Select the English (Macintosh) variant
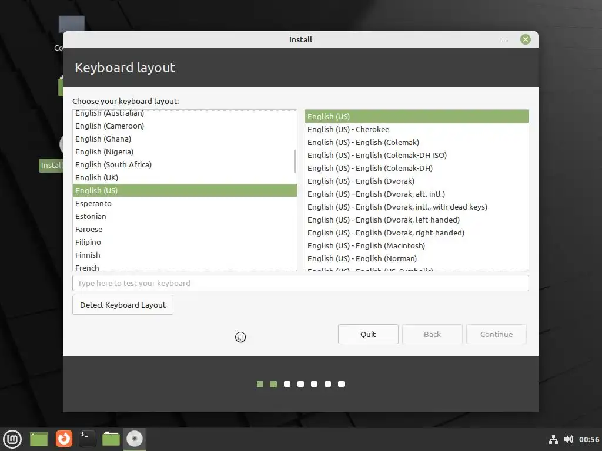 pos(417,246)
